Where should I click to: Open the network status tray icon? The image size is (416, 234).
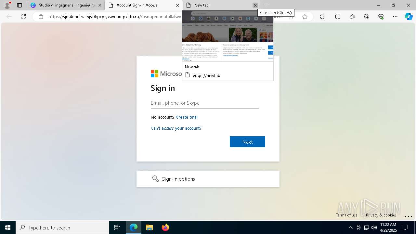click(x=366, y=227)
